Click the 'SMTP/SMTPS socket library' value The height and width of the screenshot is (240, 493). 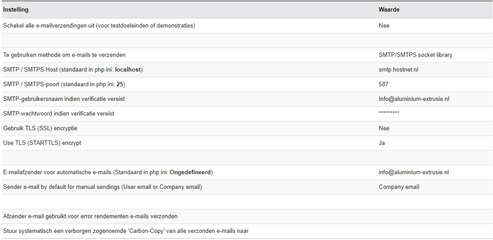[x=415, y=55]
